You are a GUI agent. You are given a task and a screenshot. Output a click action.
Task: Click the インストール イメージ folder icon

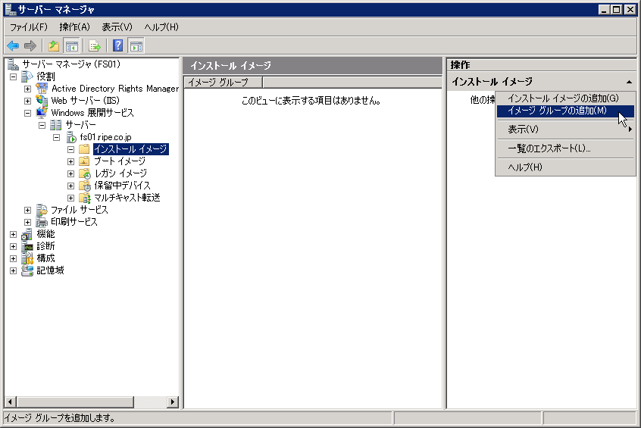pyautogui.click(x=84, y=149)
